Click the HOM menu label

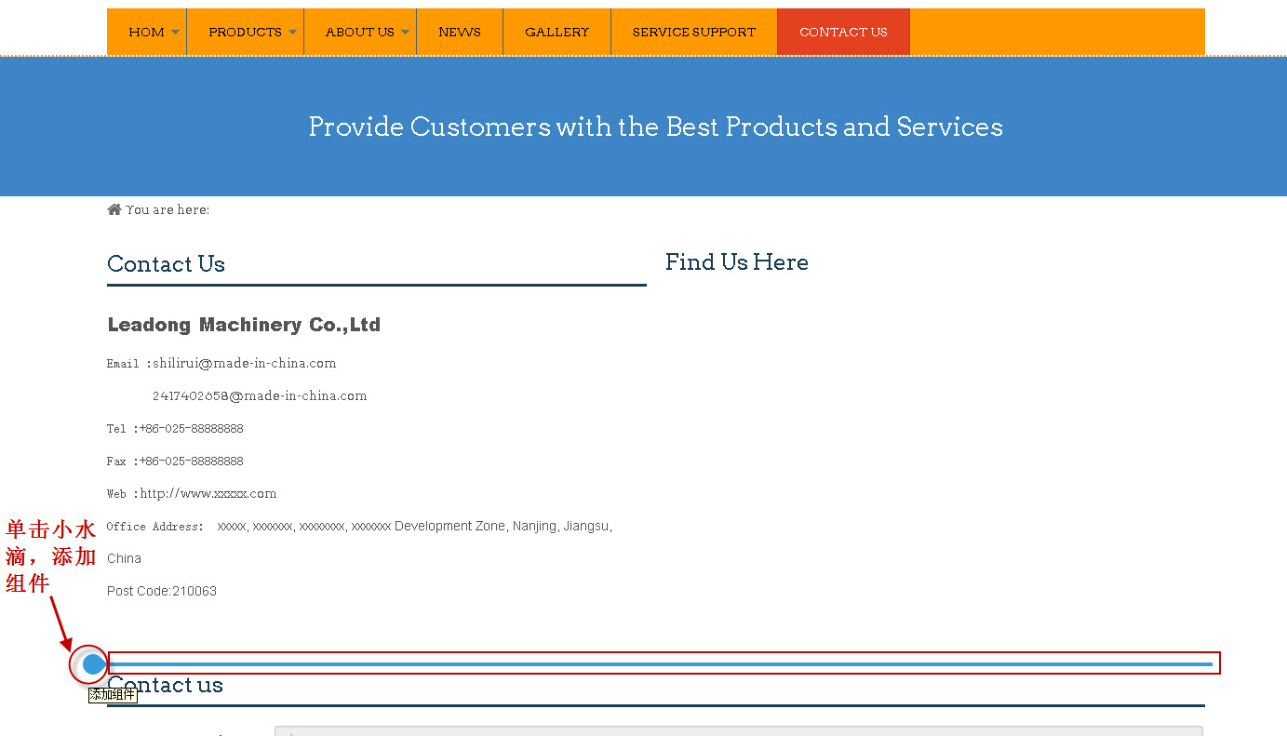tap(146, 33)
